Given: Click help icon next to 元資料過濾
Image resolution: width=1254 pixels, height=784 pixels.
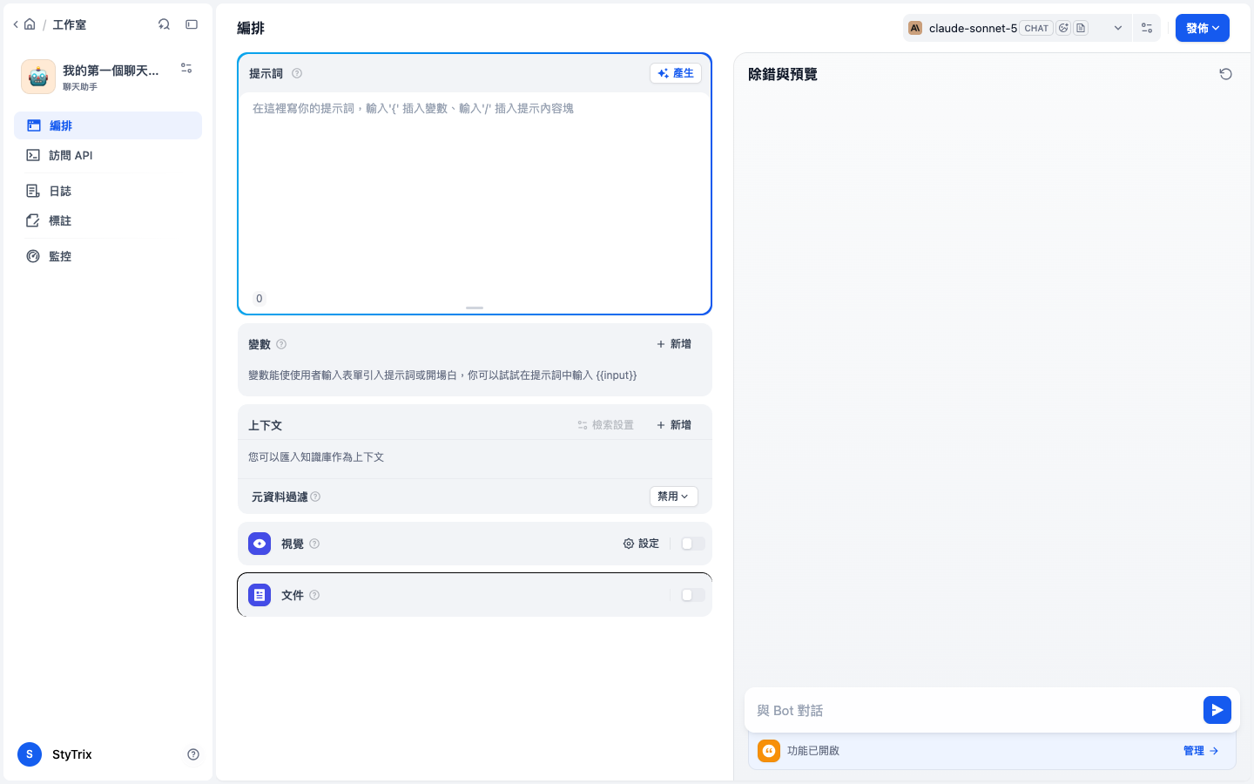Looking at the screenshot, I should pos(315,497).
